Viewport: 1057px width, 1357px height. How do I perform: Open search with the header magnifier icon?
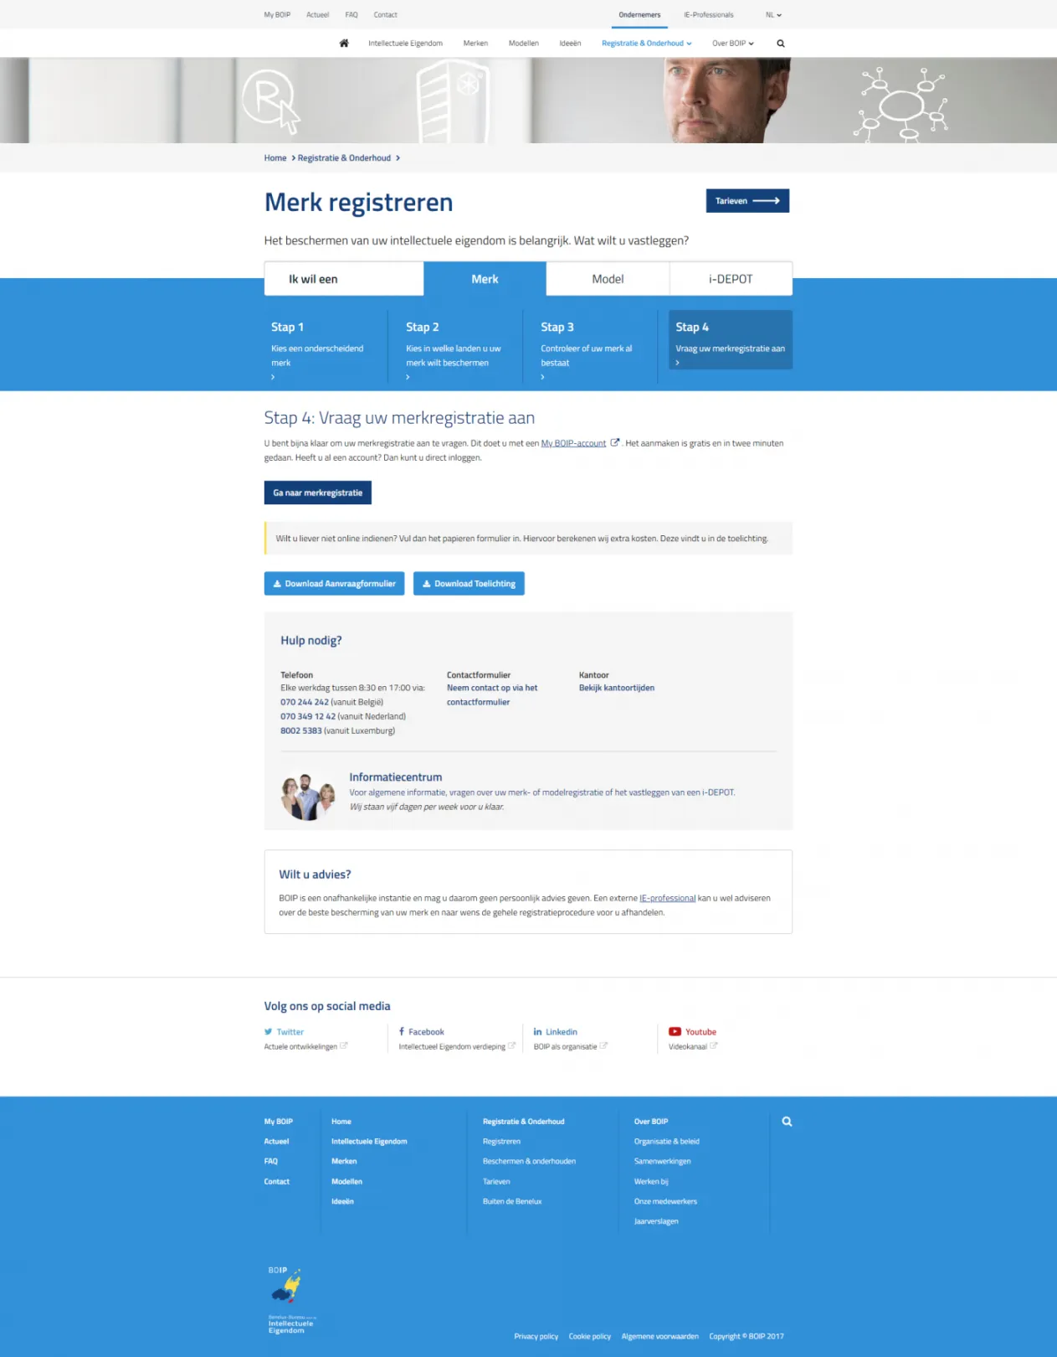pos(781,44)
